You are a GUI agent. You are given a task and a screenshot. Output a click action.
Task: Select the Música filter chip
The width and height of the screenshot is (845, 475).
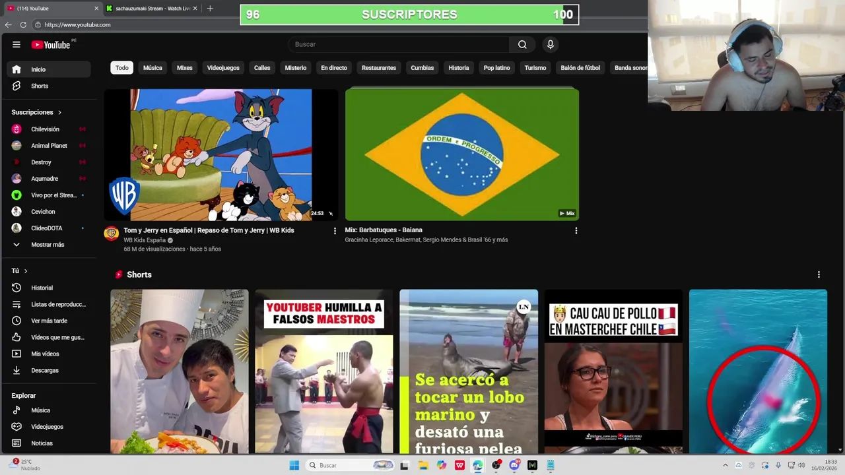point(152,68)
